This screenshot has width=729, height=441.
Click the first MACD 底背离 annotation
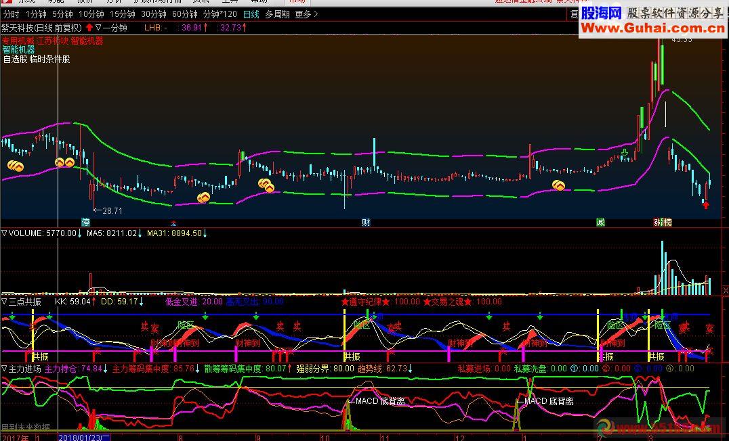(x=380, y=401)
